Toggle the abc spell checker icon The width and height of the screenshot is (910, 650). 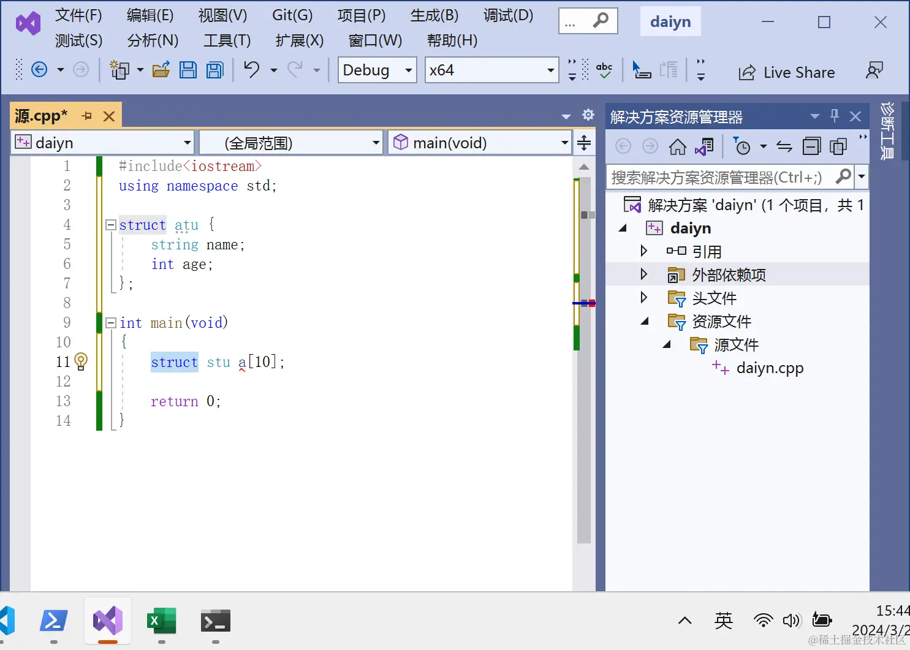604,70
